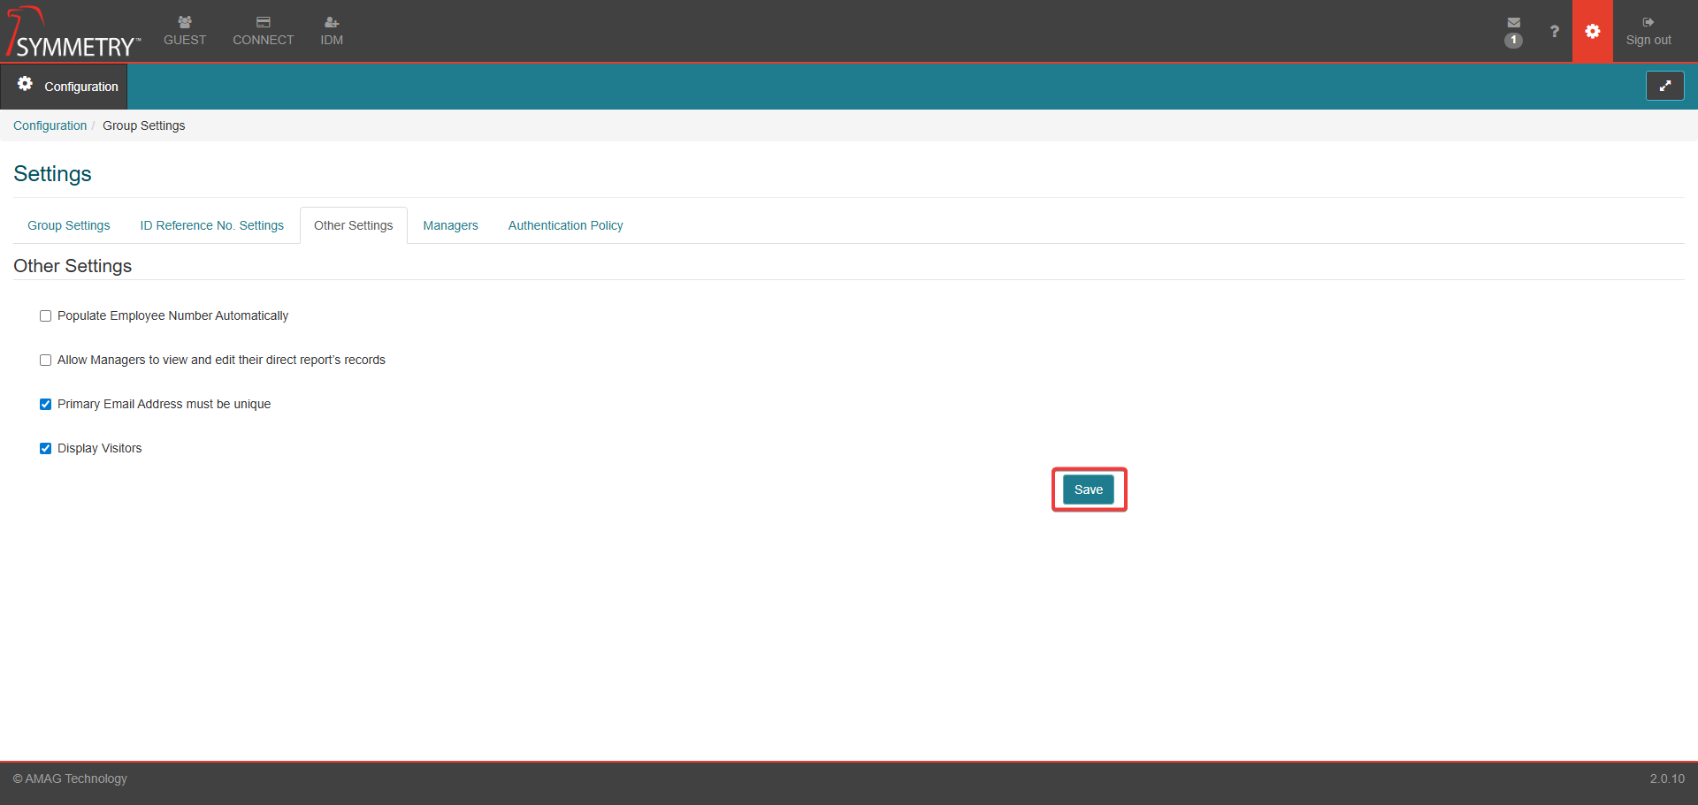Switch to the Group Settings tab
This screenshot has height=805, width=1698.
(x=69, y=225)
